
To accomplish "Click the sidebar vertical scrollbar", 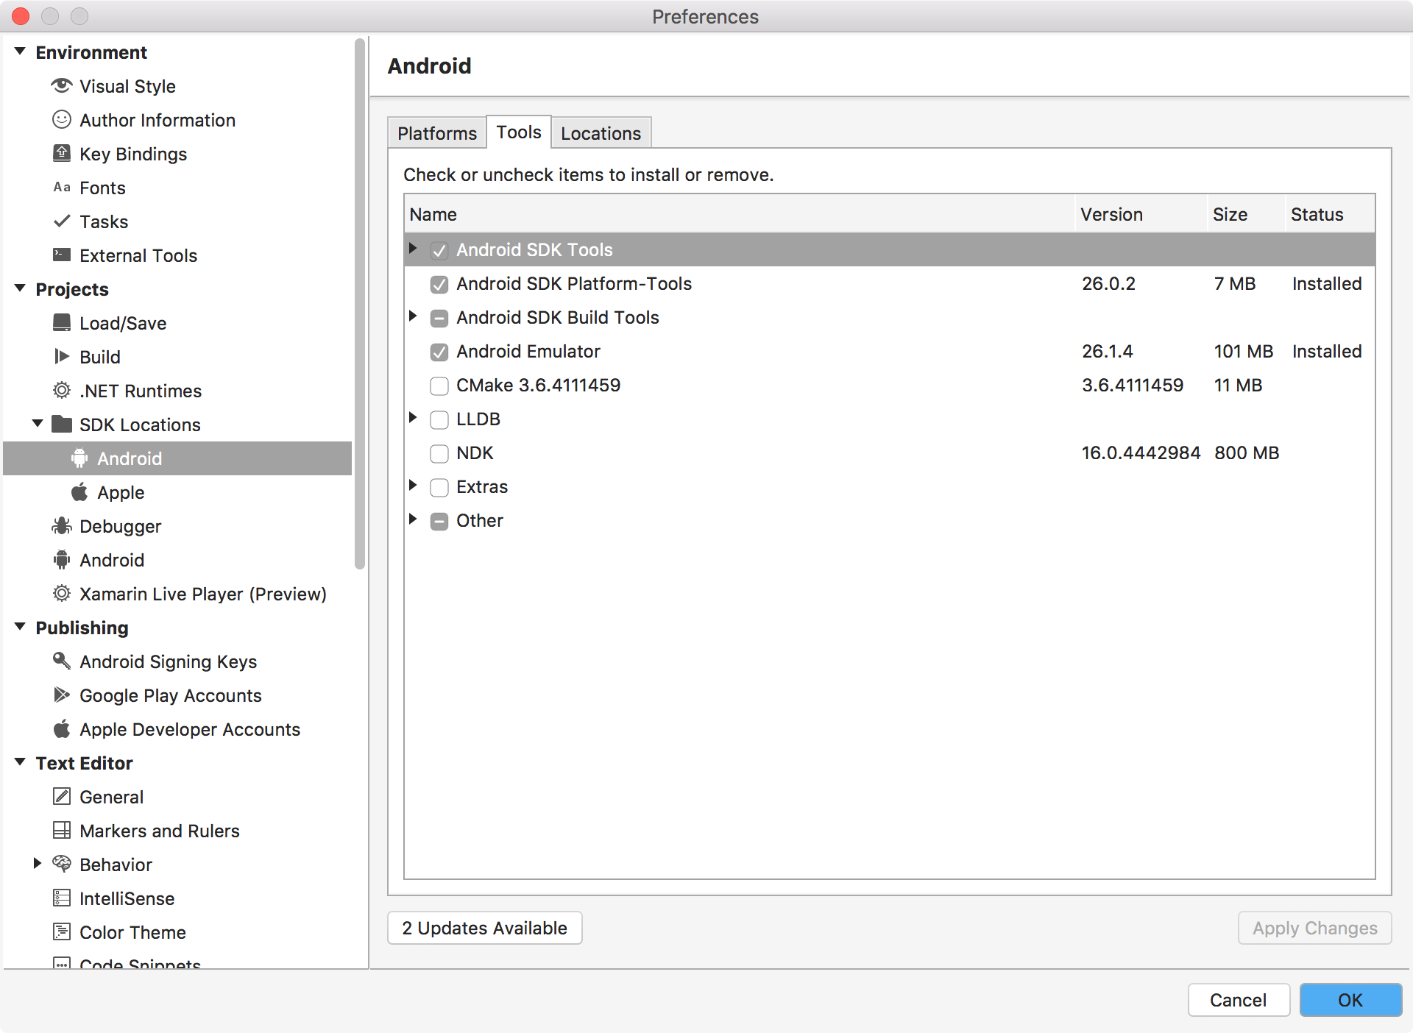I will 360,304.
